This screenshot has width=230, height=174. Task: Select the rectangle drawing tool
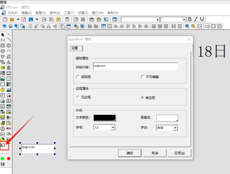coord(3,45)
